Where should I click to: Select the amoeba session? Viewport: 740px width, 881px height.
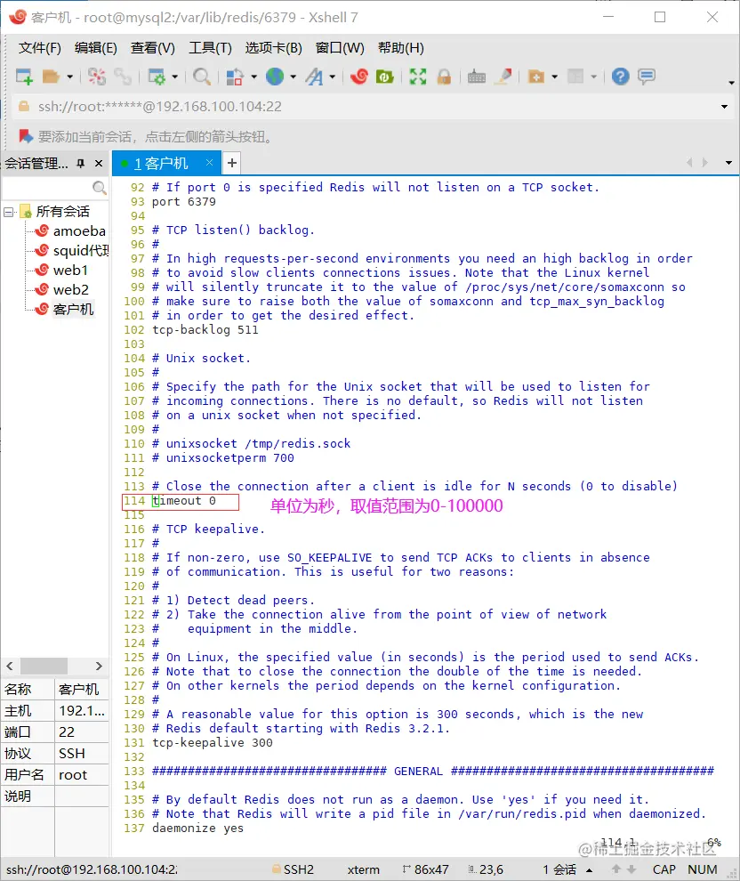point(79,230)
